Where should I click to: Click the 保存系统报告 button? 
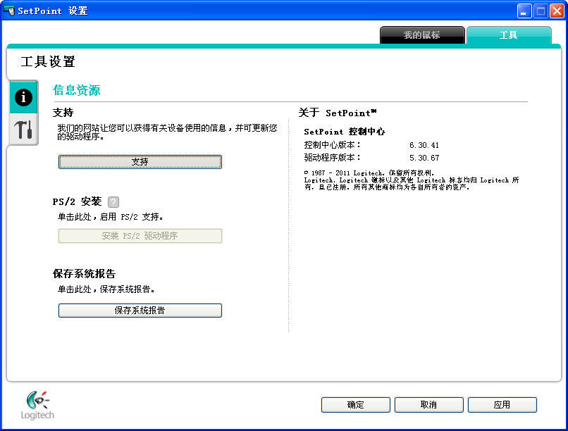(140, 311)
